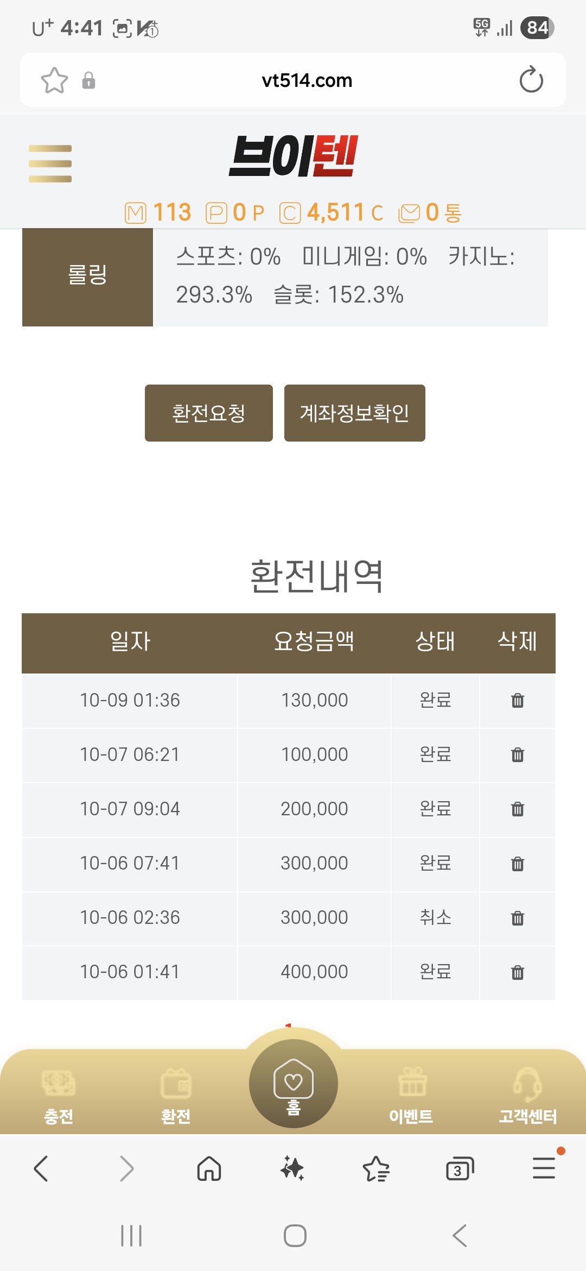The height and width of the screenshot is (1271, 586).
Task: Open browser tabs switcher showing 3
Action: 459,1169
